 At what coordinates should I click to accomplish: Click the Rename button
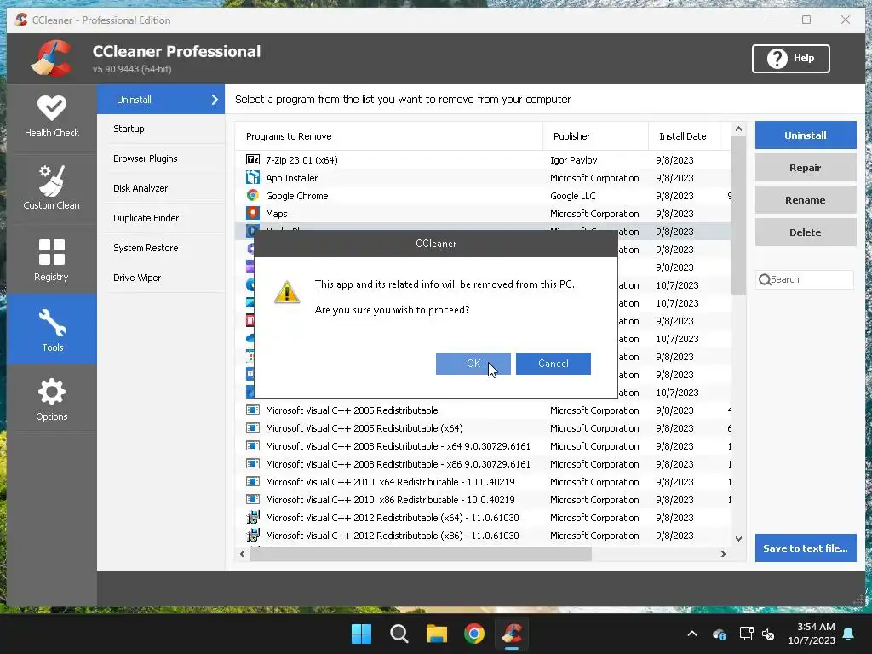point(806,199)
